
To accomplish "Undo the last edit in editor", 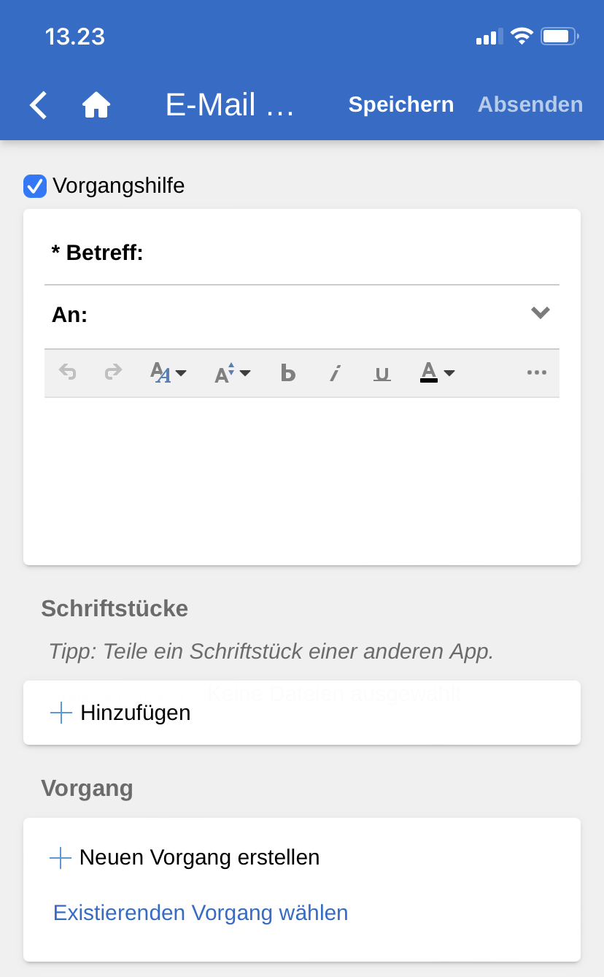I will tap(68, 373).
